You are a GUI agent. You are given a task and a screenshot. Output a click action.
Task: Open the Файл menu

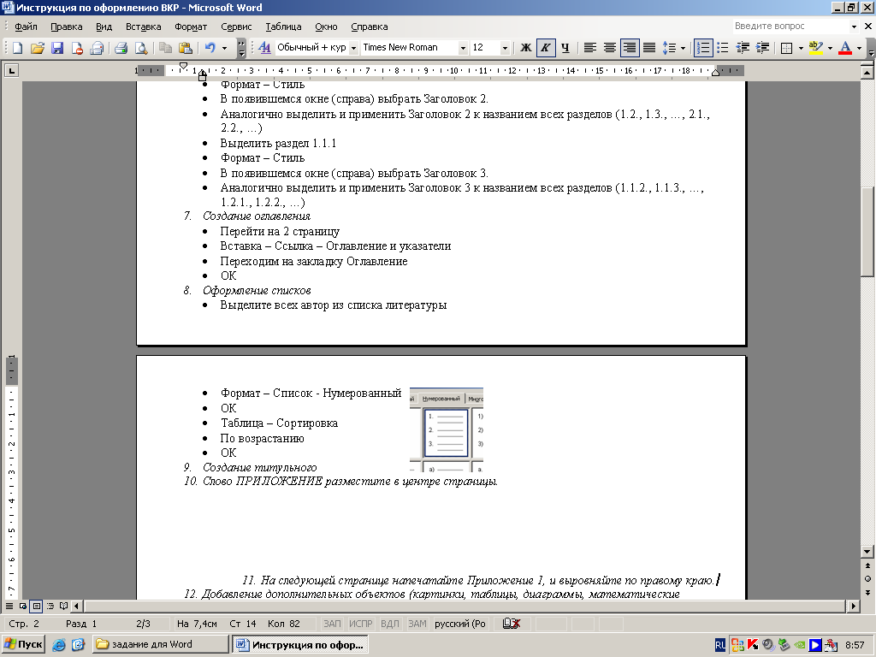tap(26, 27)
